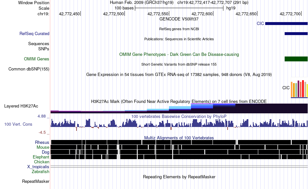
Task: Select the Dog alignment label
Action: coord(45,152)
